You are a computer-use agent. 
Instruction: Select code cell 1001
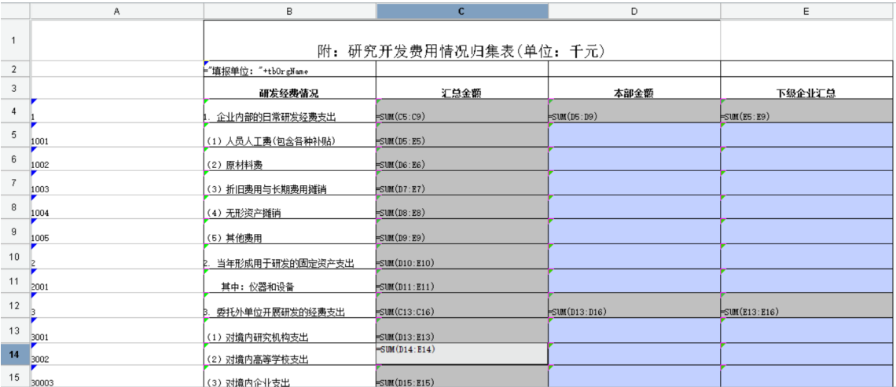tap(116, 135)
